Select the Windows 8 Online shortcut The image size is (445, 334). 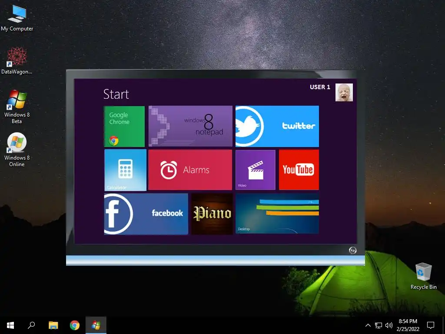(x=17, y=150)
